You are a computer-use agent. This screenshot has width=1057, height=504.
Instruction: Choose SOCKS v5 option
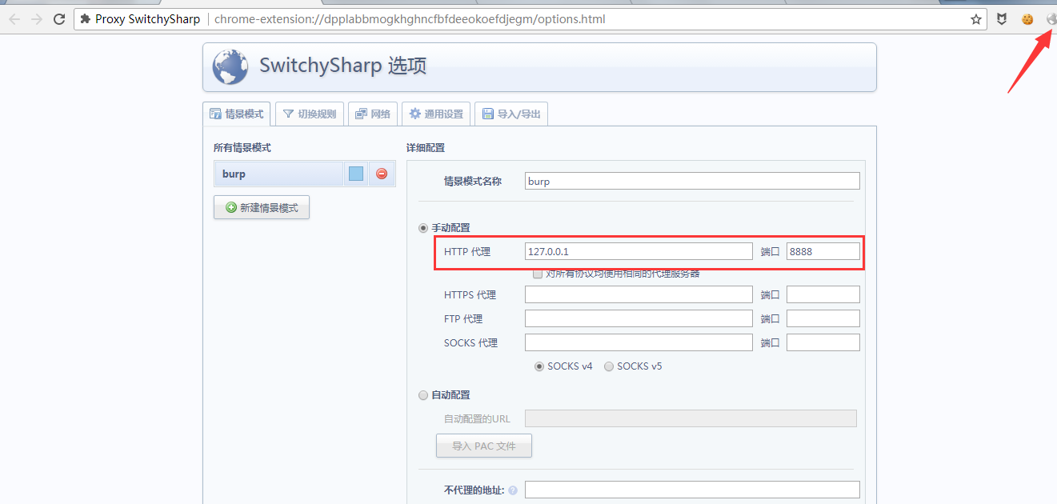pos(609,366)
